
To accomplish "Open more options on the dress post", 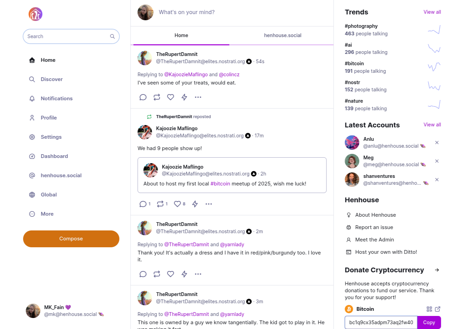I will [x=198, y=274].
